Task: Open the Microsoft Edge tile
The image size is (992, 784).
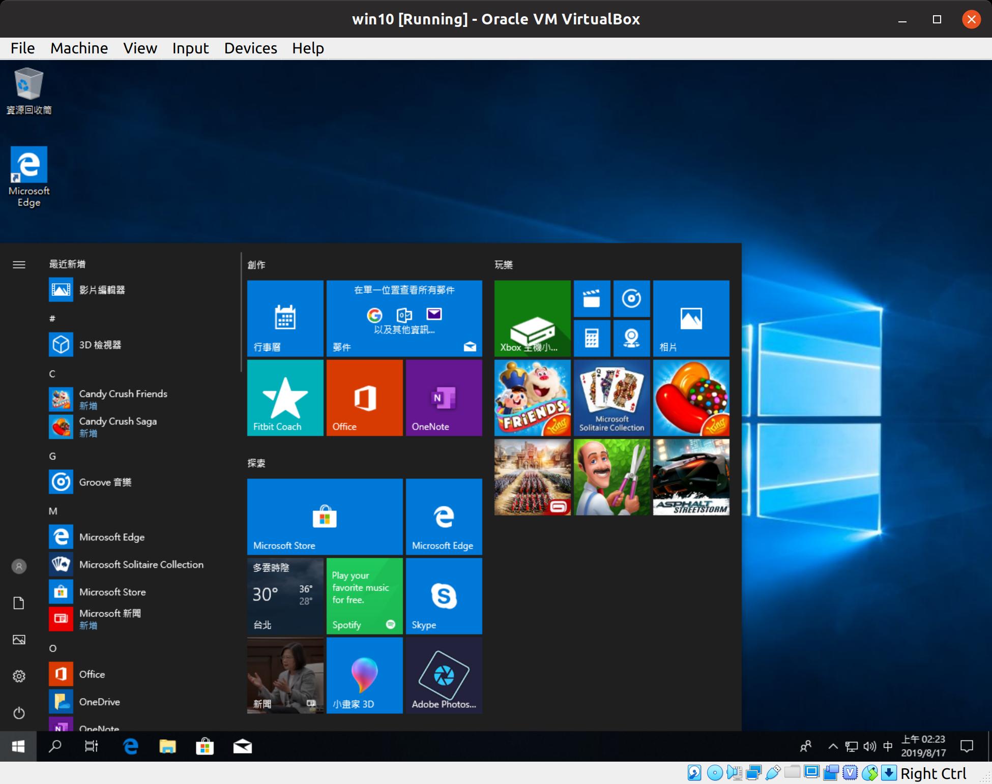Action: click(444, 517)
